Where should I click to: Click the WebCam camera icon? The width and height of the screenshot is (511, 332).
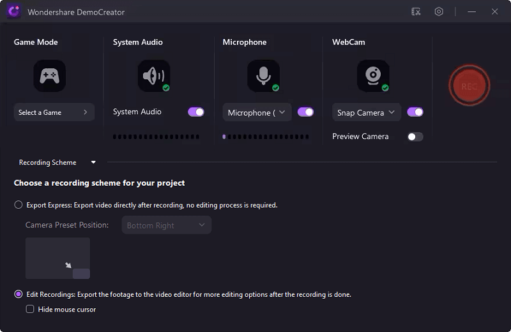(373, 76)
